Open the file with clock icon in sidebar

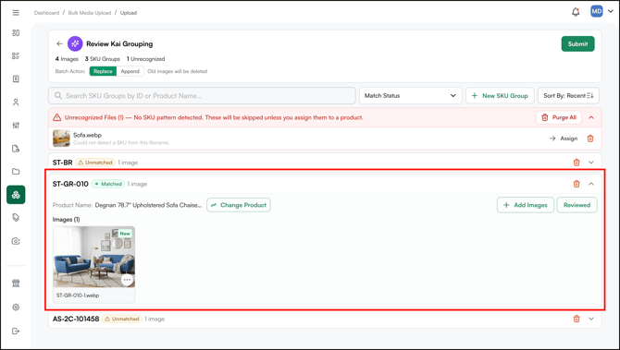coord(16,149)
